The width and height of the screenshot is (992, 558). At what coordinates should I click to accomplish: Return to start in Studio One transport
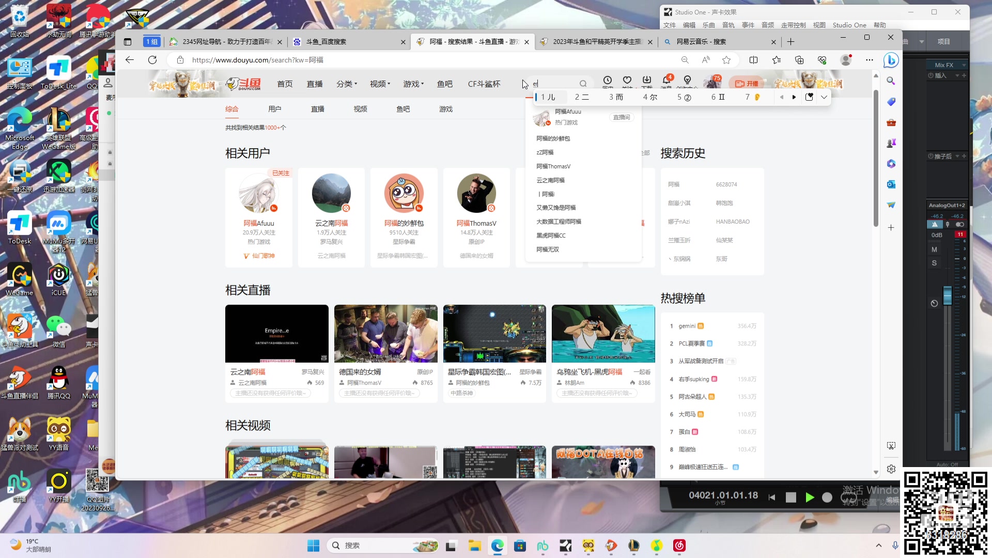point(772,497)
